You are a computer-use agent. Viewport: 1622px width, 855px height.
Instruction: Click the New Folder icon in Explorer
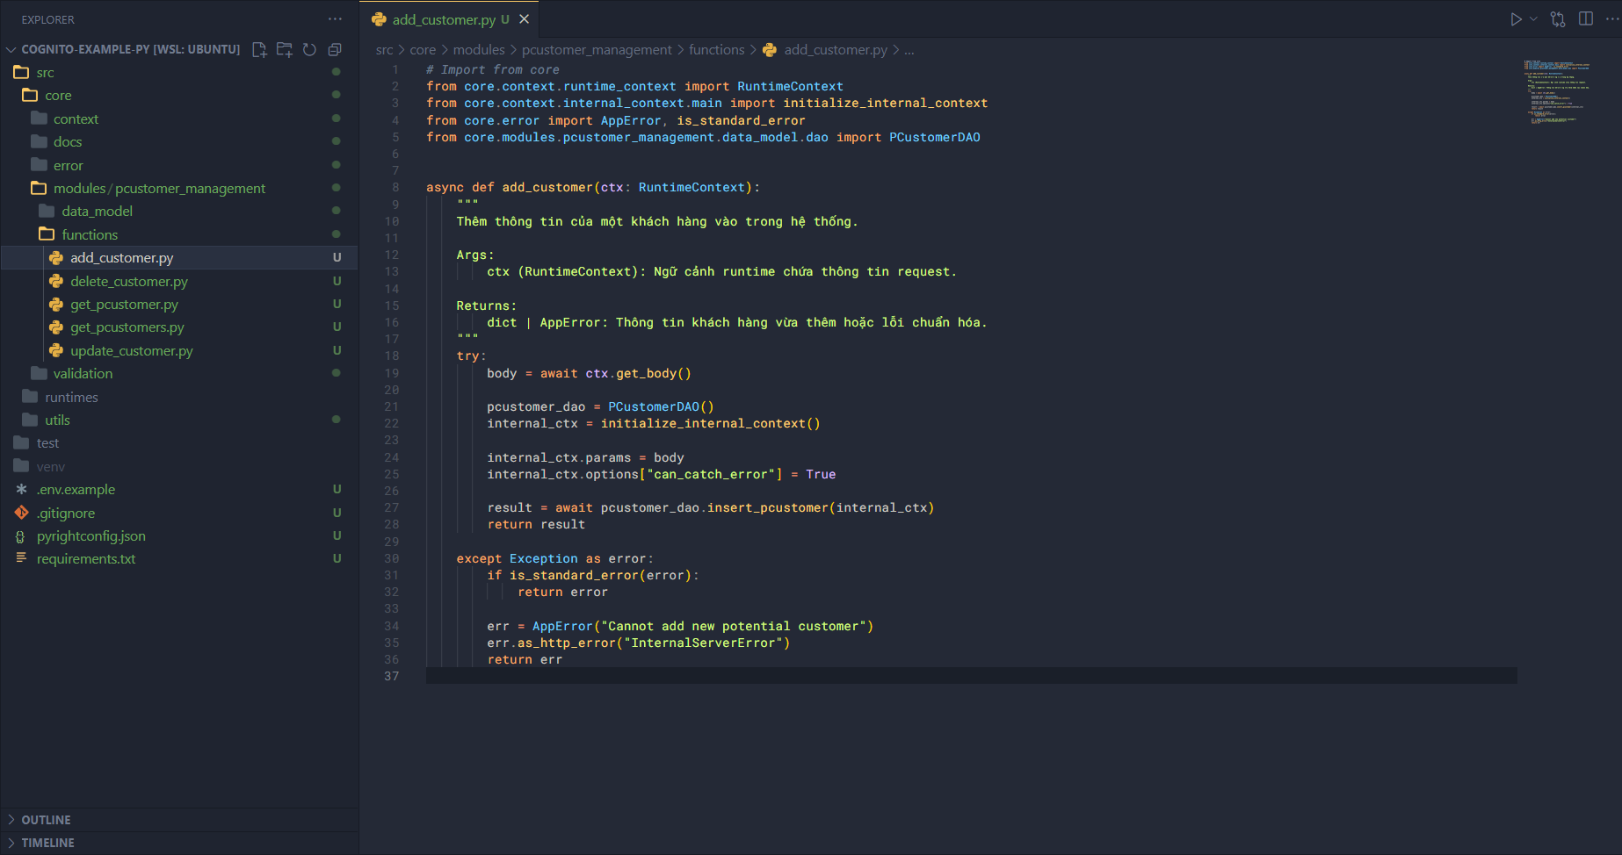[284, 50]
